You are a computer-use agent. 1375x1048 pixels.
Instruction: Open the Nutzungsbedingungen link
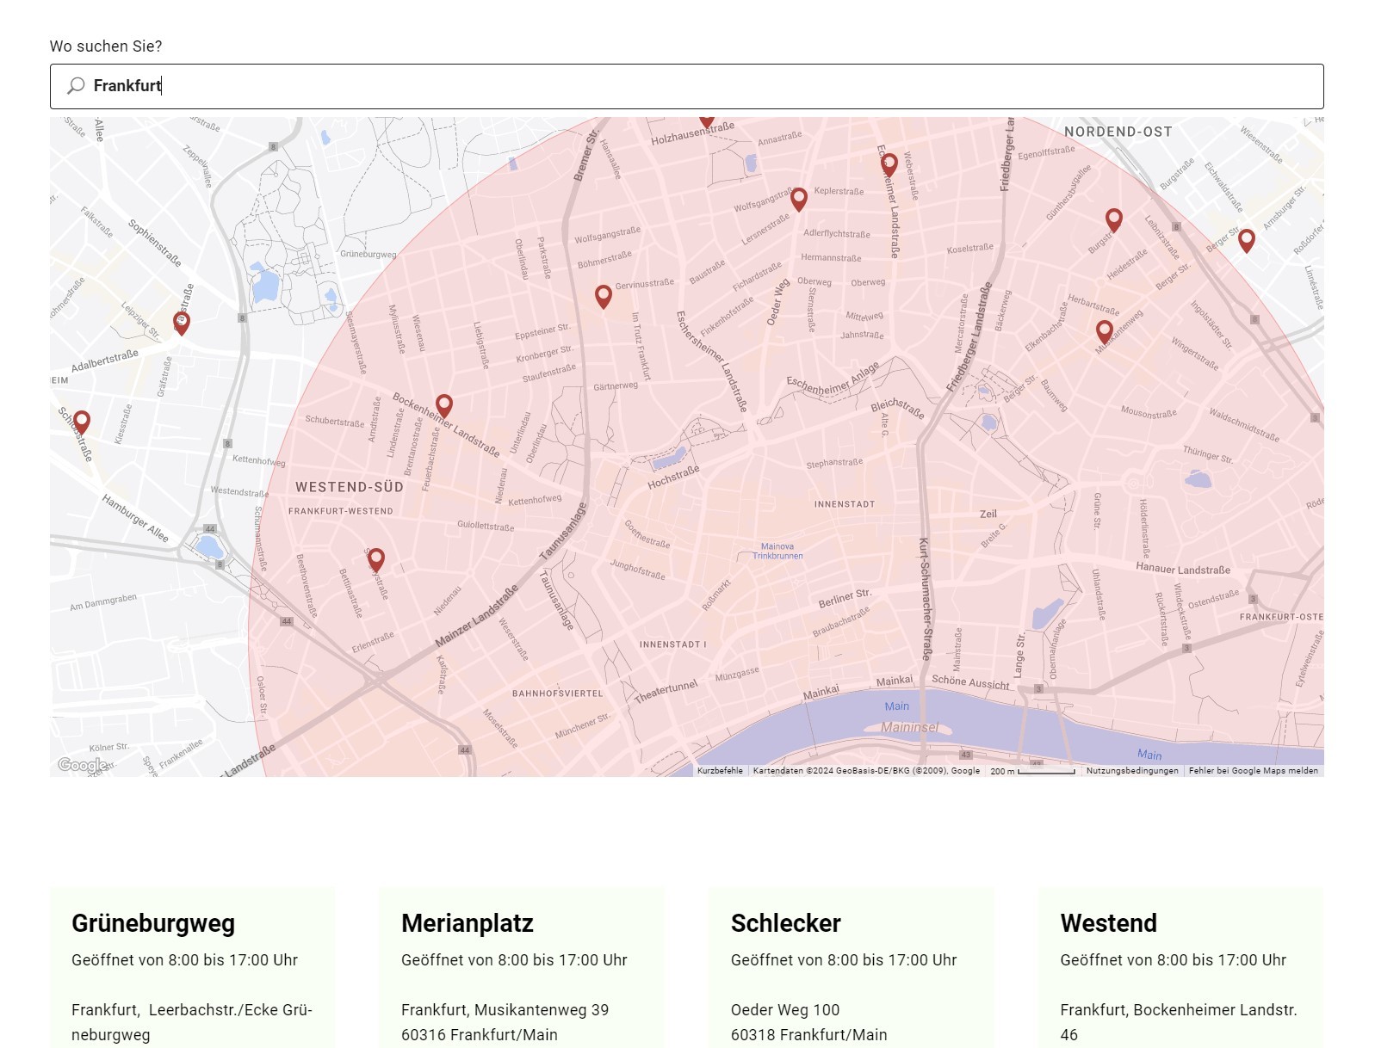click(x=1132, y=771)
